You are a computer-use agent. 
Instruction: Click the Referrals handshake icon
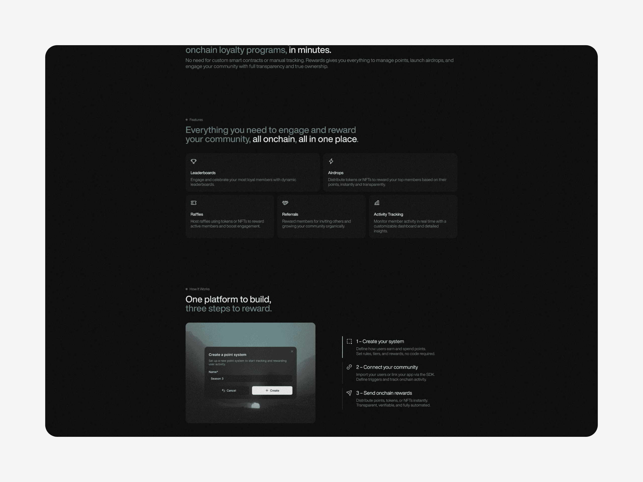(x=285, y=203)
